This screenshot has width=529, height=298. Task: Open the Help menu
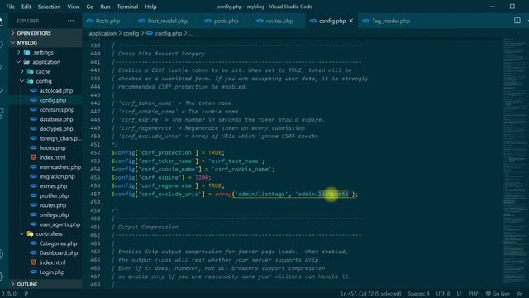[150, 7]
